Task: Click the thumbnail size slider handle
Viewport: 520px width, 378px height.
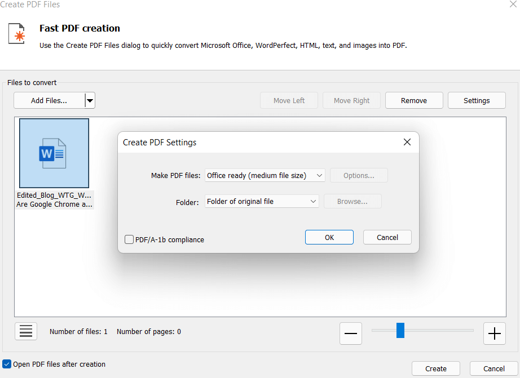Action: [400, 330]
